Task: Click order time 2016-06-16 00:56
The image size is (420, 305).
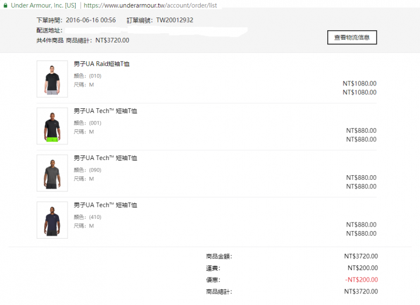Action: pyautogui.click(x=91, y=20)
